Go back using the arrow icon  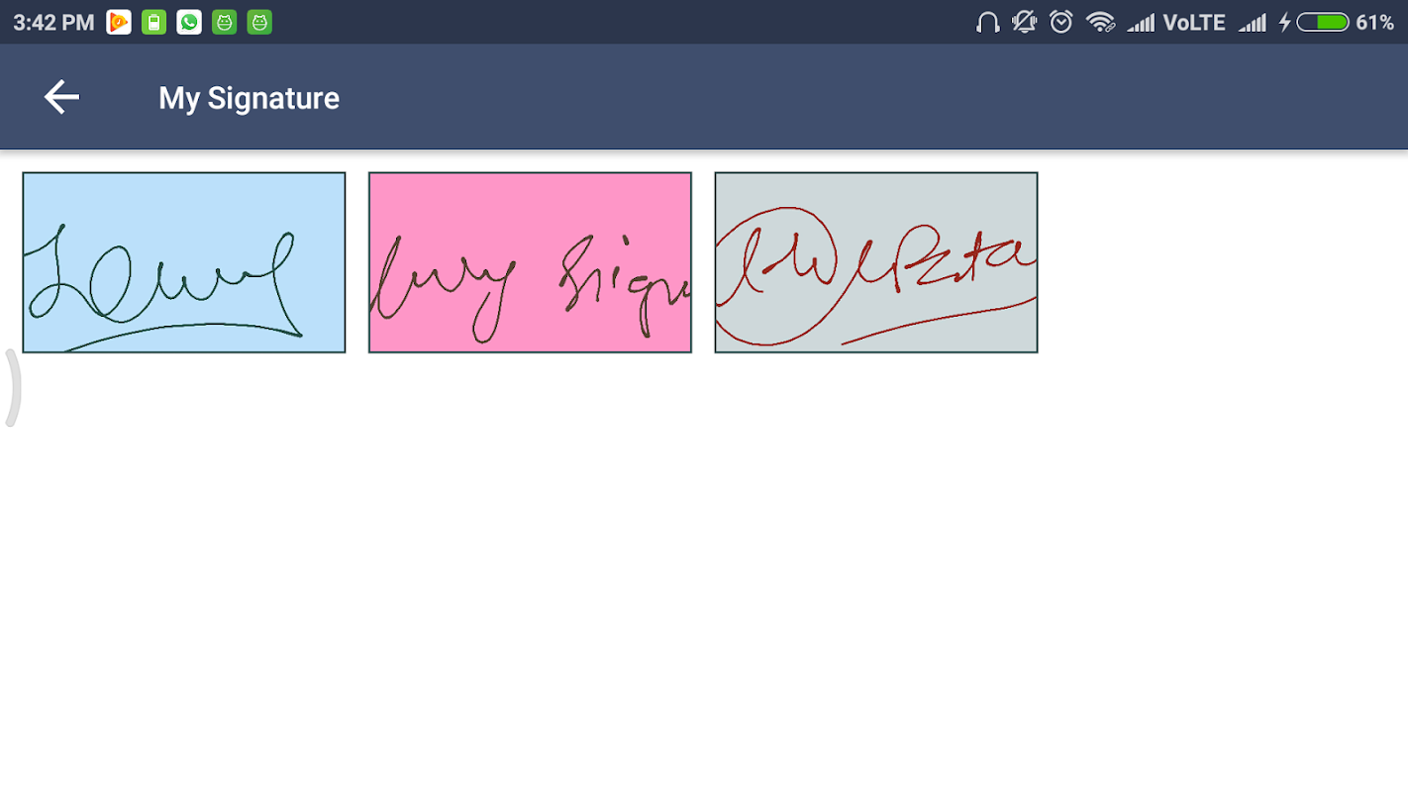click(x=61, y=97)
